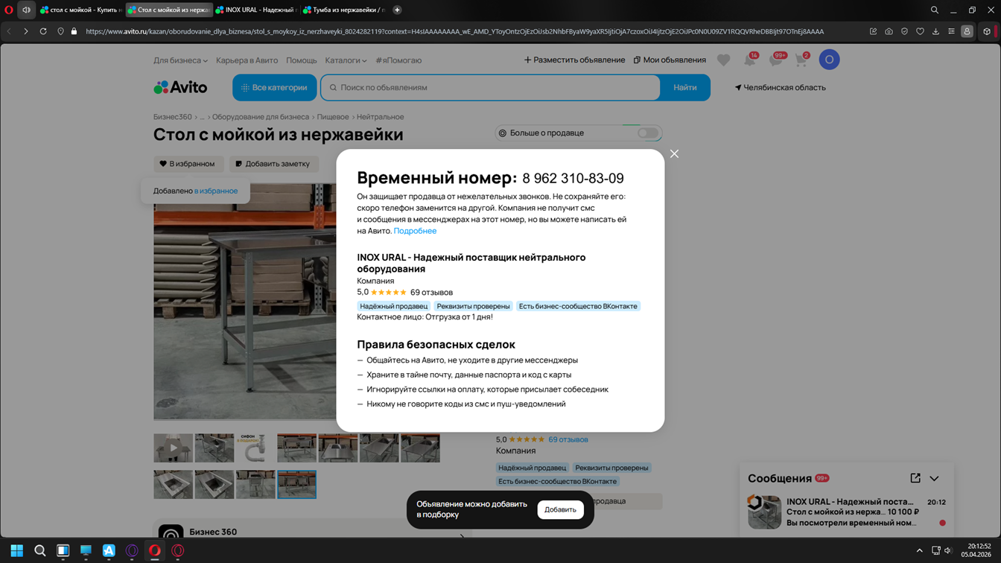Switch to 'стол с мойкой - Купить' tab
This screenshot has height=563, width=1001.
pyautogui.click(x=80, y=10)
